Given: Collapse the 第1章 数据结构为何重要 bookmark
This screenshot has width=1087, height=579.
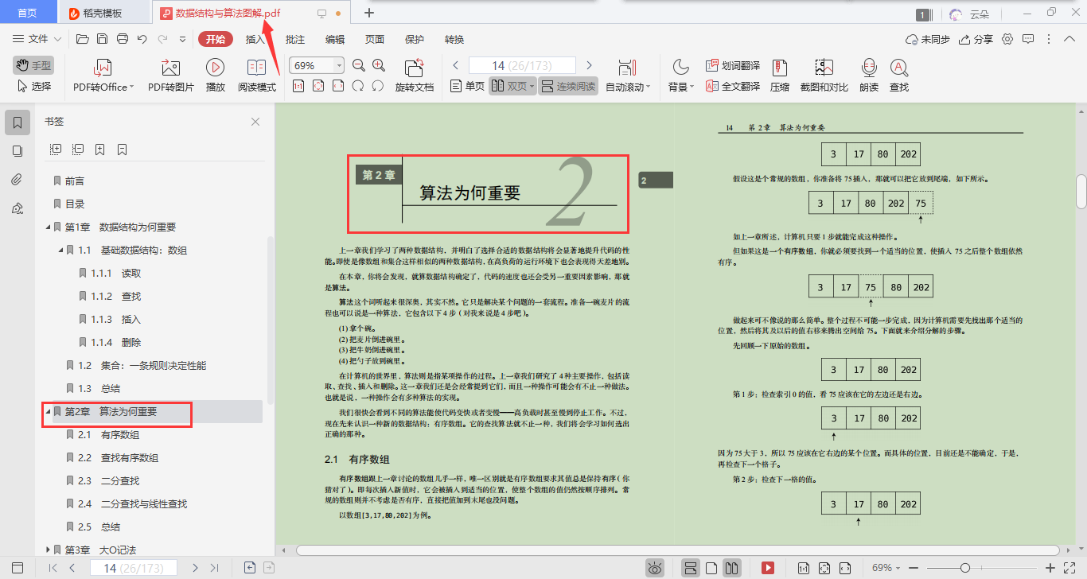Looking at the screenshot, I should click(48, 227).
